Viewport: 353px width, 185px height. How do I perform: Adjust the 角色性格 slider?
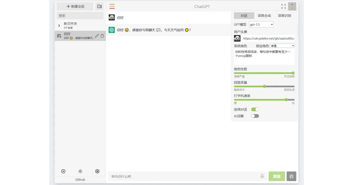point(264,73)
